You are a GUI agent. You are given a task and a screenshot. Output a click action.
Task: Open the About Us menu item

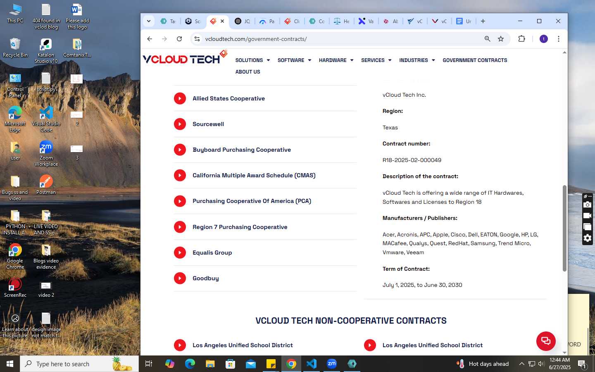(248, 72)
